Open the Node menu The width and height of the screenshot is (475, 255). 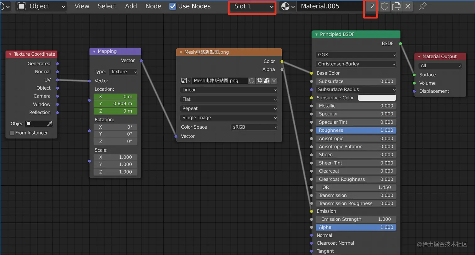click(153, 6)
